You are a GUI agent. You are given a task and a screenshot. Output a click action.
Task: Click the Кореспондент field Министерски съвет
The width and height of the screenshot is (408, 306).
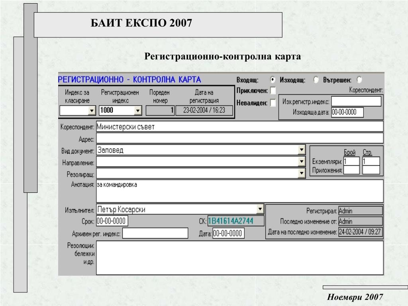(x=239, y=126)
